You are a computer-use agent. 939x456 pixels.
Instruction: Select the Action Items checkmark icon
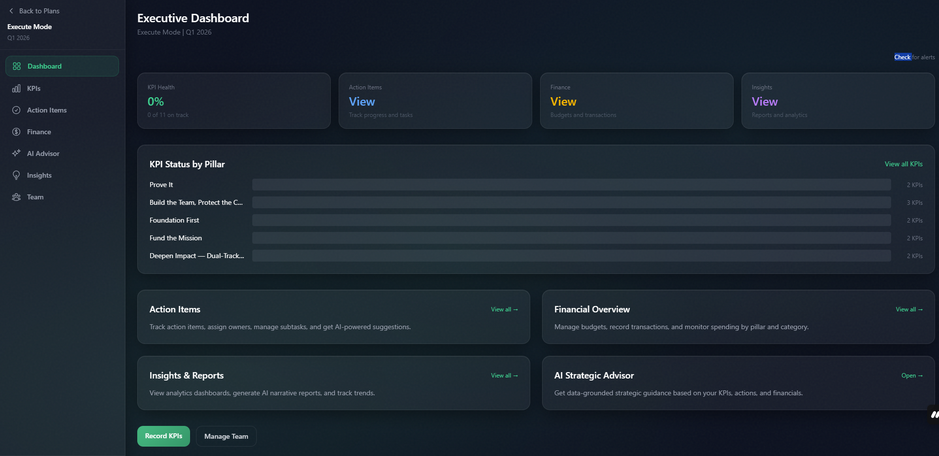click(16, 110)
